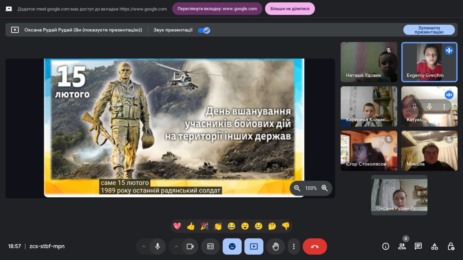
Task: Zoom out of the presentation
Action: click(297, 188)
